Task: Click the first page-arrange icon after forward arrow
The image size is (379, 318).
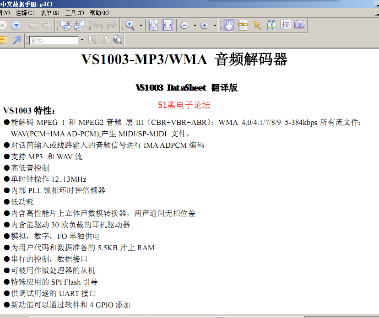Action: (x=65, y=25)
